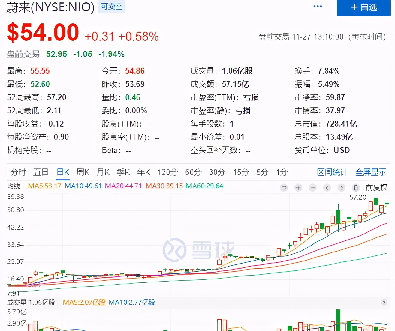Click MA60:29.64 indicator label
Image resolution: width=395 pixels, height=331 pixels.
pyautogui.click(x=204, y=186)
